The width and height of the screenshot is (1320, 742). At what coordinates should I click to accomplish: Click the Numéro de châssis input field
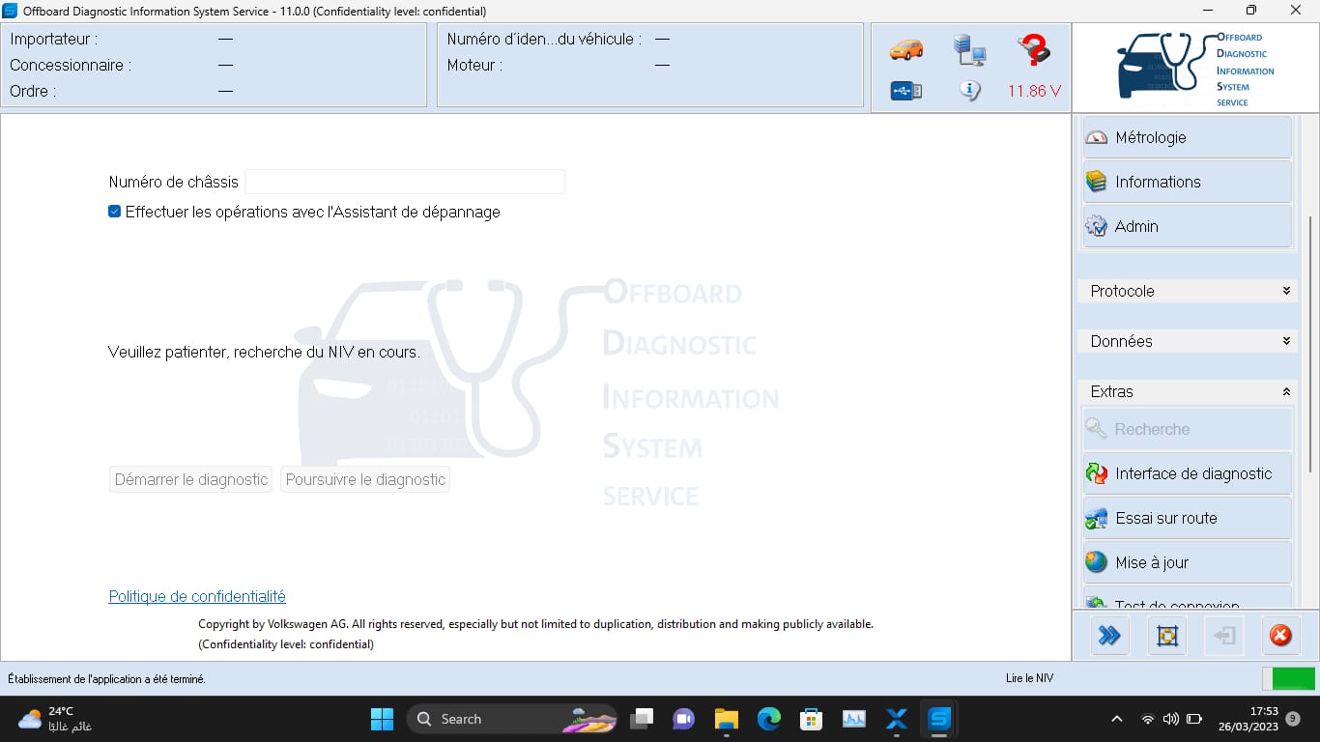(x=404, y=182)
